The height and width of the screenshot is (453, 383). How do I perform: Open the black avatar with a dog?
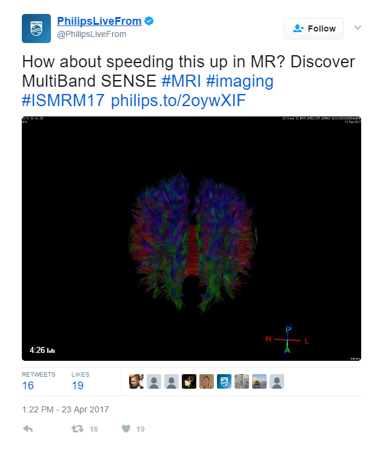(x=189, y=381)
